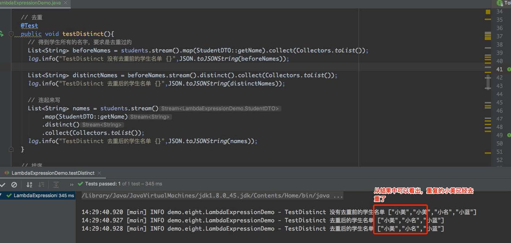
Task: Click line number 37 in the right editor
Action: click(499, 36)
